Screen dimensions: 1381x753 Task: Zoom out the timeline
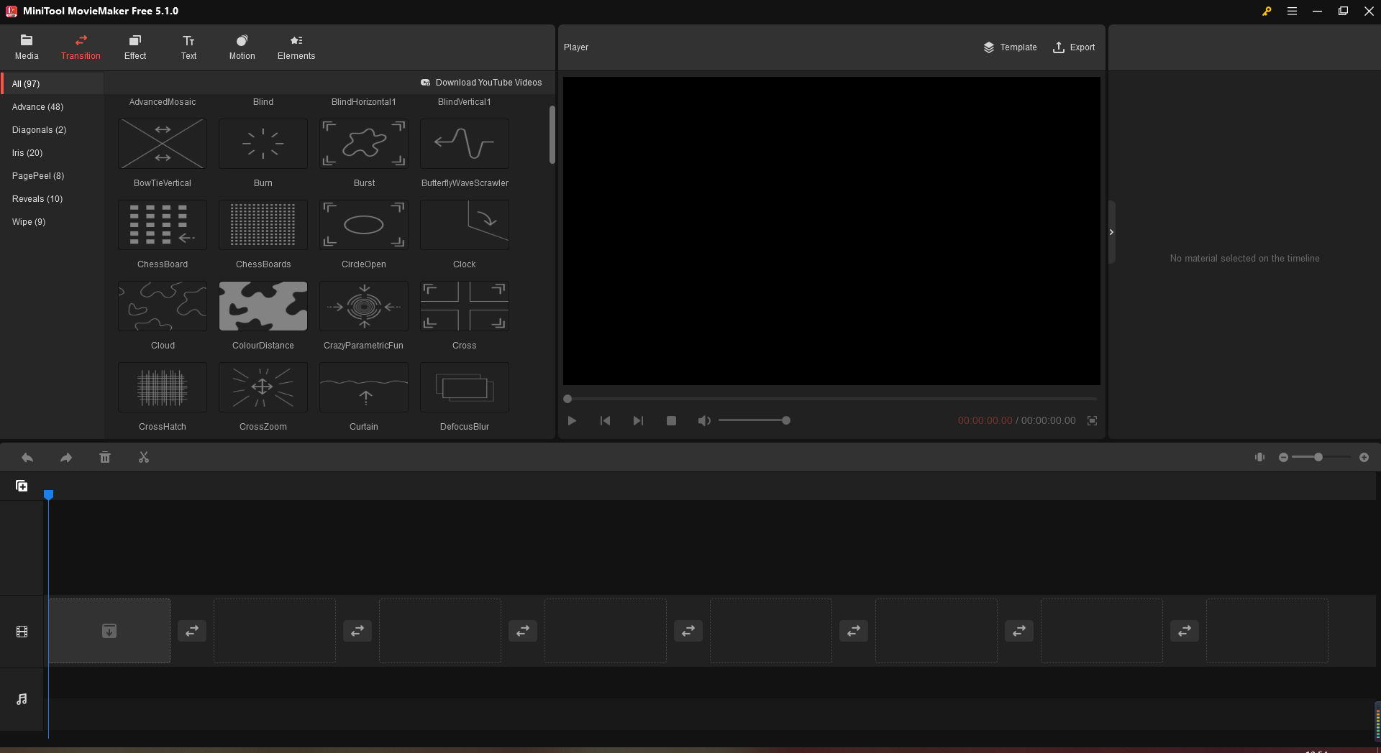pos(1283,458)
